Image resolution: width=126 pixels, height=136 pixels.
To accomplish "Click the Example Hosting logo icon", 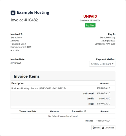I will [13, 13].
